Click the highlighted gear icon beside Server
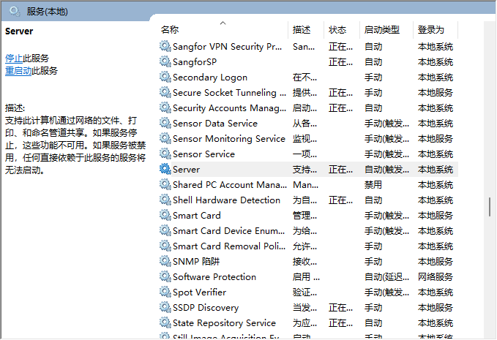 point(165,169)
